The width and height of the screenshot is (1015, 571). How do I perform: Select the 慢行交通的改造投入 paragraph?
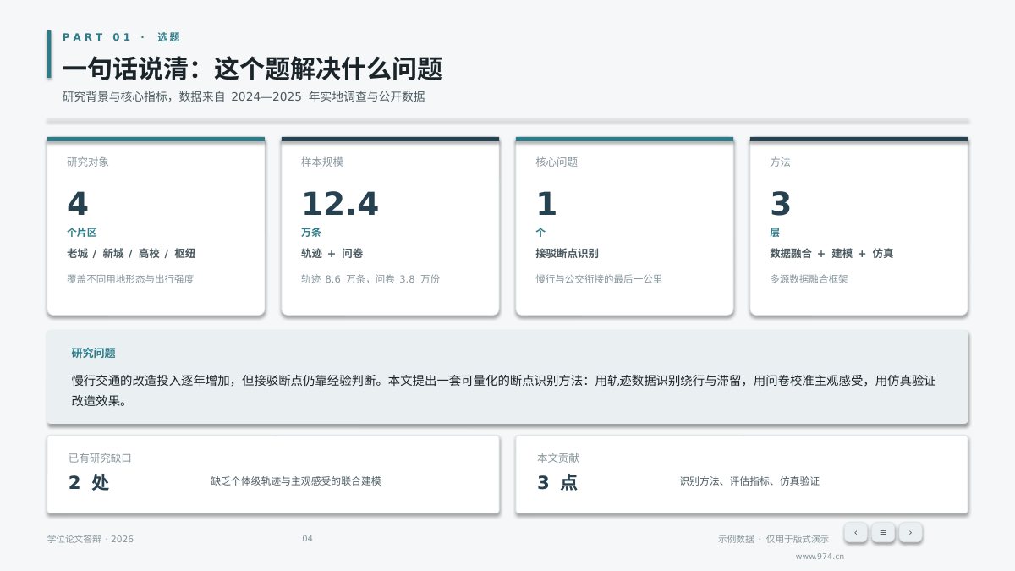[504, 391]
